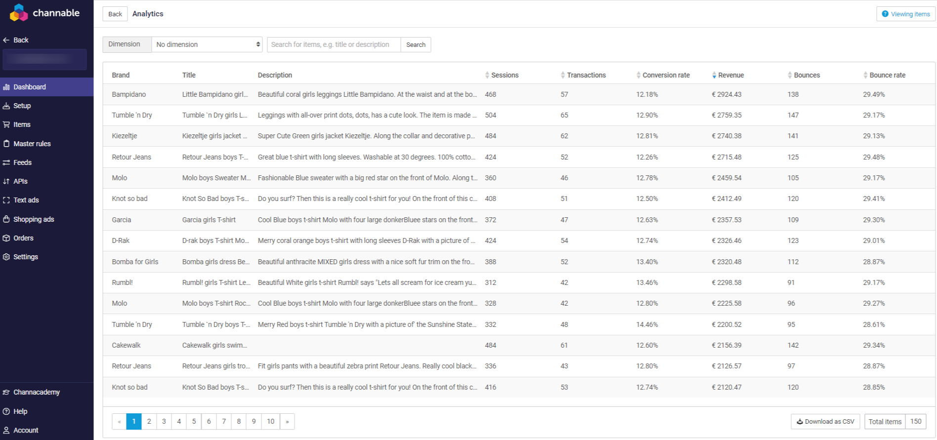Click the Channable logo icon
The width and height of the screenshot is (937, 440).
click(x=19, y=13)
